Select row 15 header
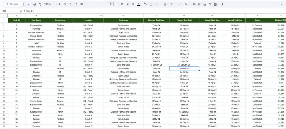The height and width of the screenshot is (129, 286). coord(4,68)
